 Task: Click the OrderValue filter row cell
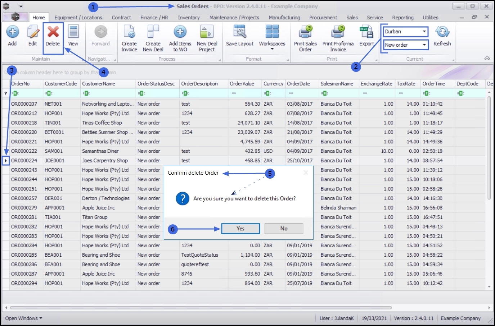(x=245, y=93)
